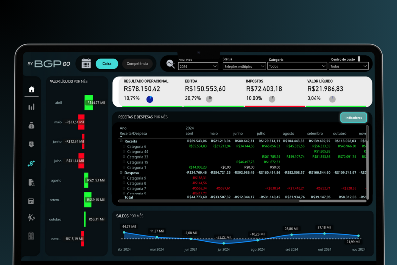Screen dimensions: 397x265
Task: Switch view to Competência
Action: click(137, 64)
